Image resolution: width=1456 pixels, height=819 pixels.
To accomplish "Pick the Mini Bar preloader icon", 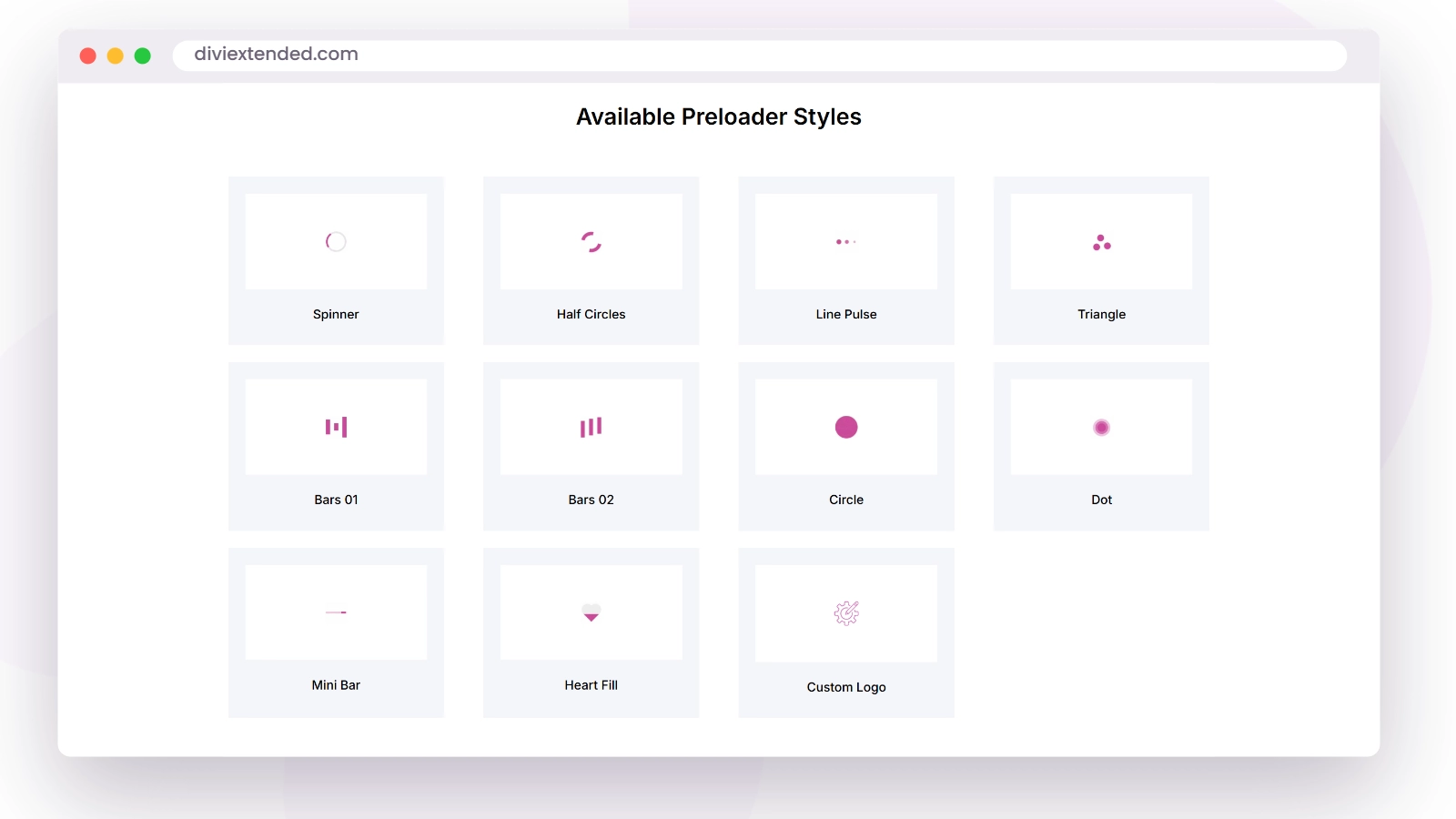I will tap(336, 612).
